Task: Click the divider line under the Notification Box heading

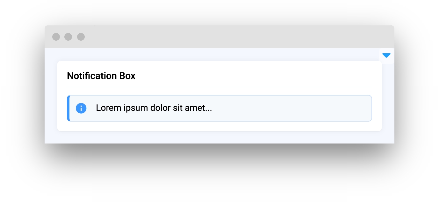Action: click(x=219, y=87)
